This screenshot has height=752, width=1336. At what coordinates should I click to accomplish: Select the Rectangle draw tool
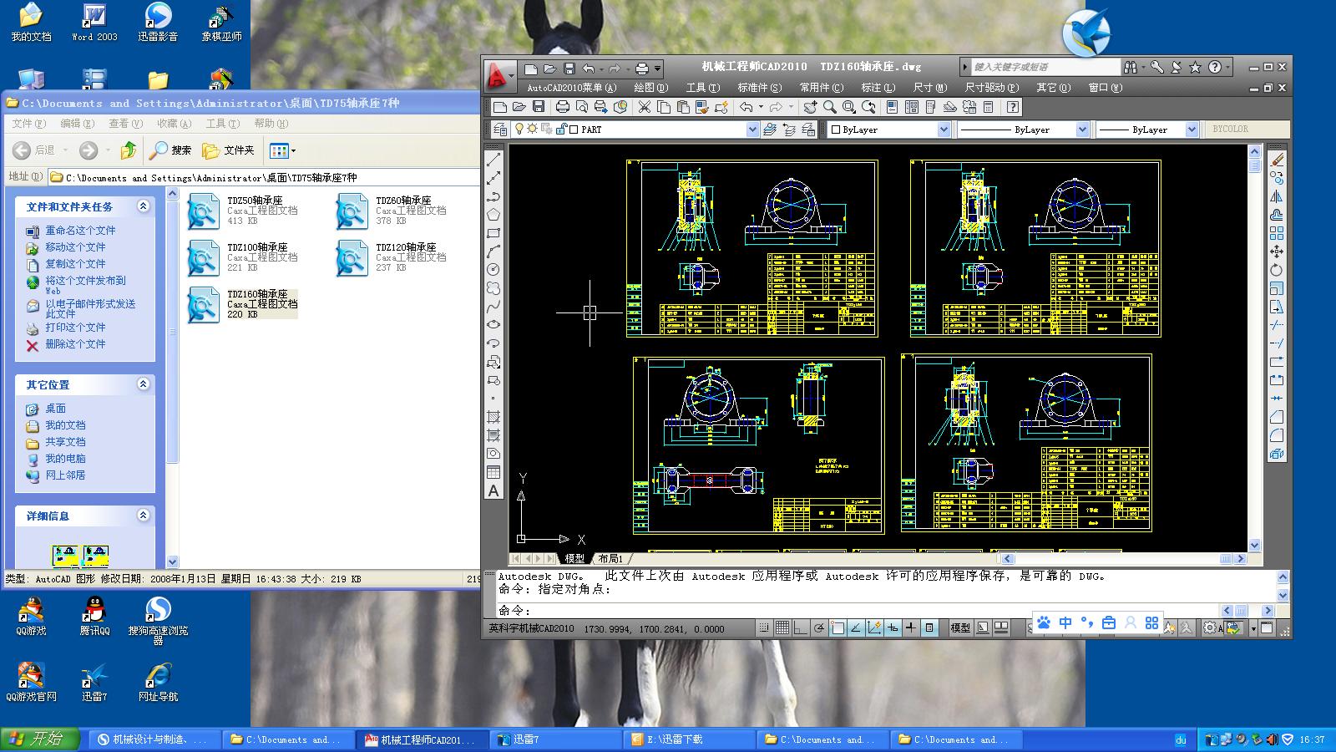[x=493, y=233]
